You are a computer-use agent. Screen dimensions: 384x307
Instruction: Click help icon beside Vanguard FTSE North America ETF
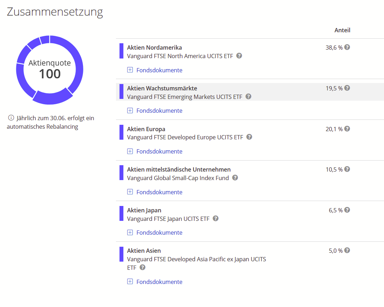239,56
